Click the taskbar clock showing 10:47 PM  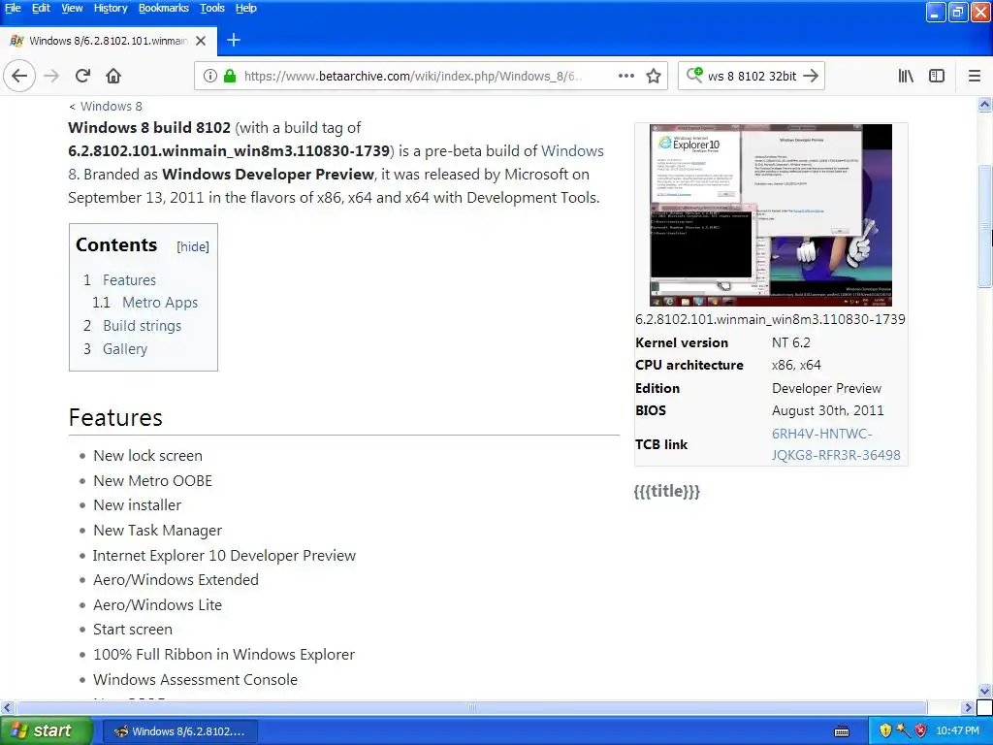point(957,731)
